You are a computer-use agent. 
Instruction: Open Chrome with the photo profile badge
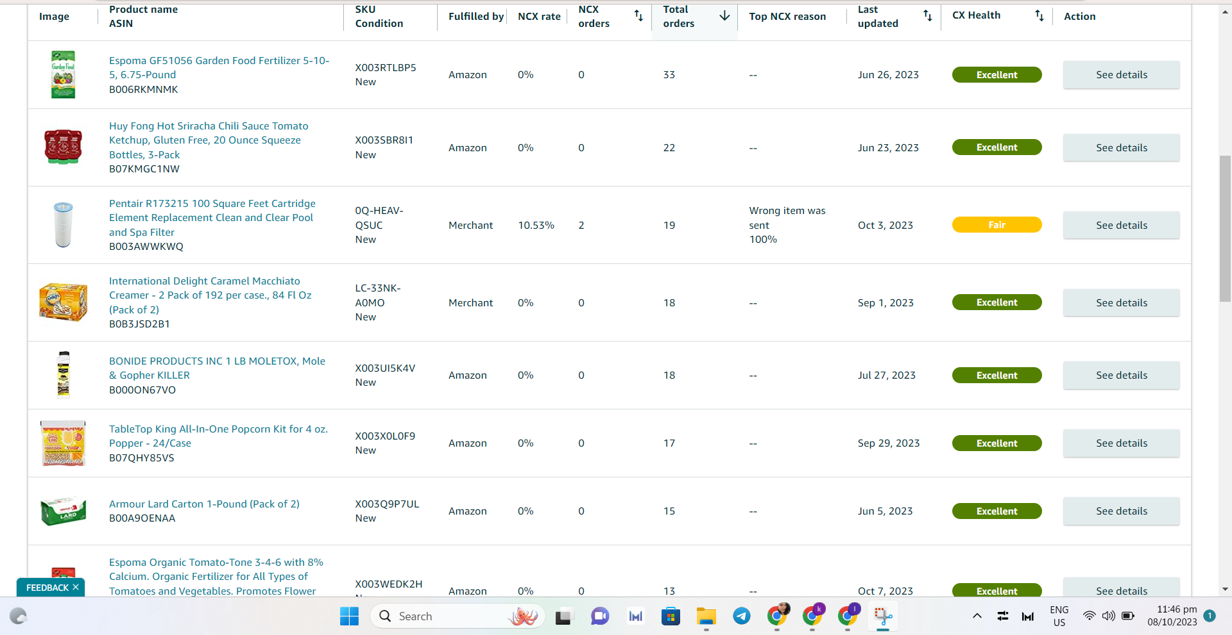tap(777, 616)
